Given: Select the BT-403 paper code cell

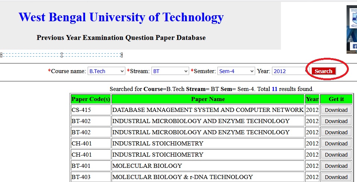Looking at the screenshot, I should pos(91,177).
